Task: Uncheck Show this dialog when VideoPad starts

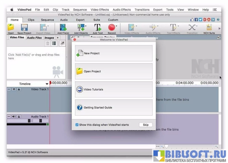Action: pos(77,125)
